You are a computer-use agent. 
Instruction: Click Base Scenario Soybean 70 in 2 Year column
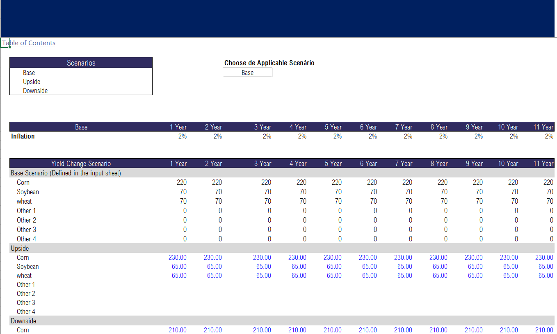(219, 192)
